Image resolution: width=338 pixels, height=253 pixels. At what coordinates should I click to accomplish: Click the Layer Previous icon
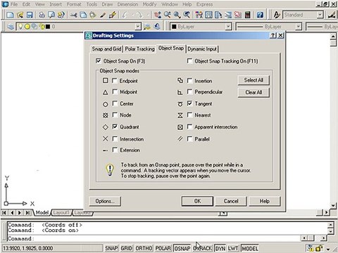click(157, 27)
